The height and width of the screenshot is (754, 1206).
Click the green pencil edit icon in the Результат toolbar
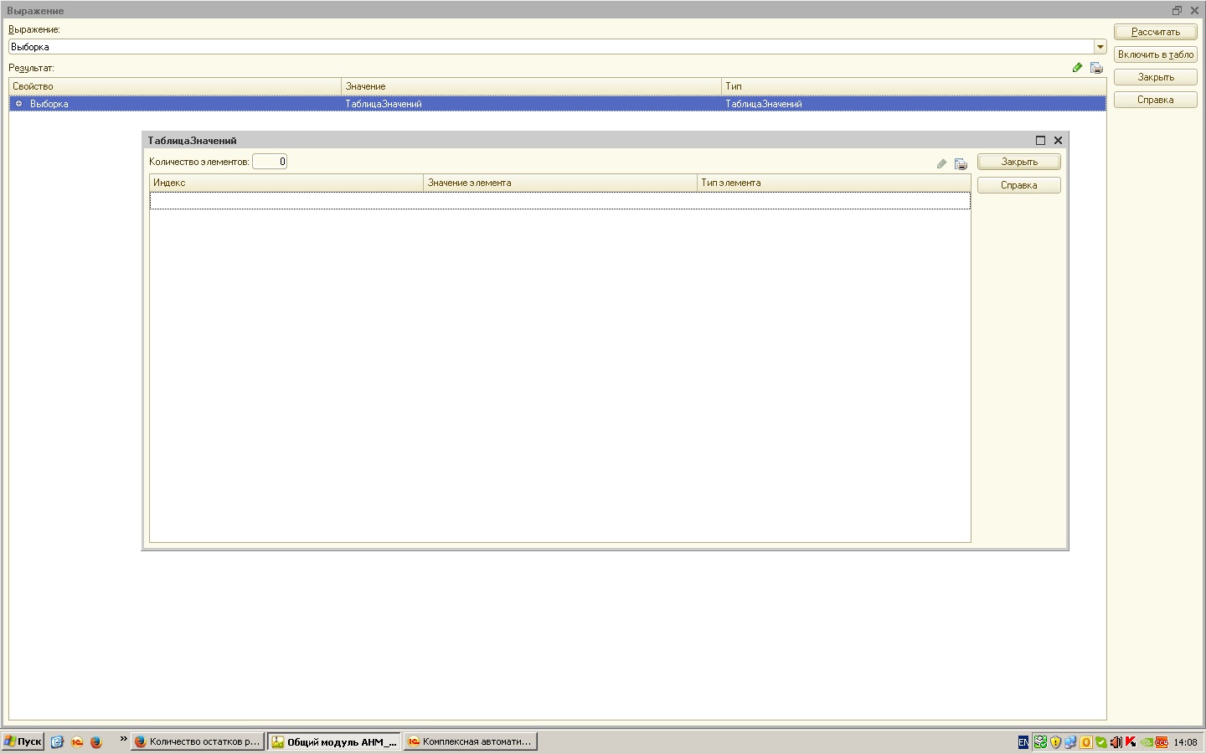[x=1077, y=68]
